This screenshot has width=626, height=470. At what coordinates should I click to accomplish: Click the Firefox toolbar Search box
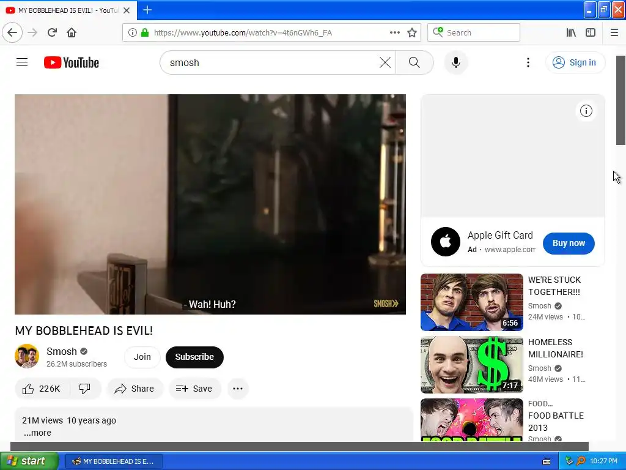pos(474,32)
